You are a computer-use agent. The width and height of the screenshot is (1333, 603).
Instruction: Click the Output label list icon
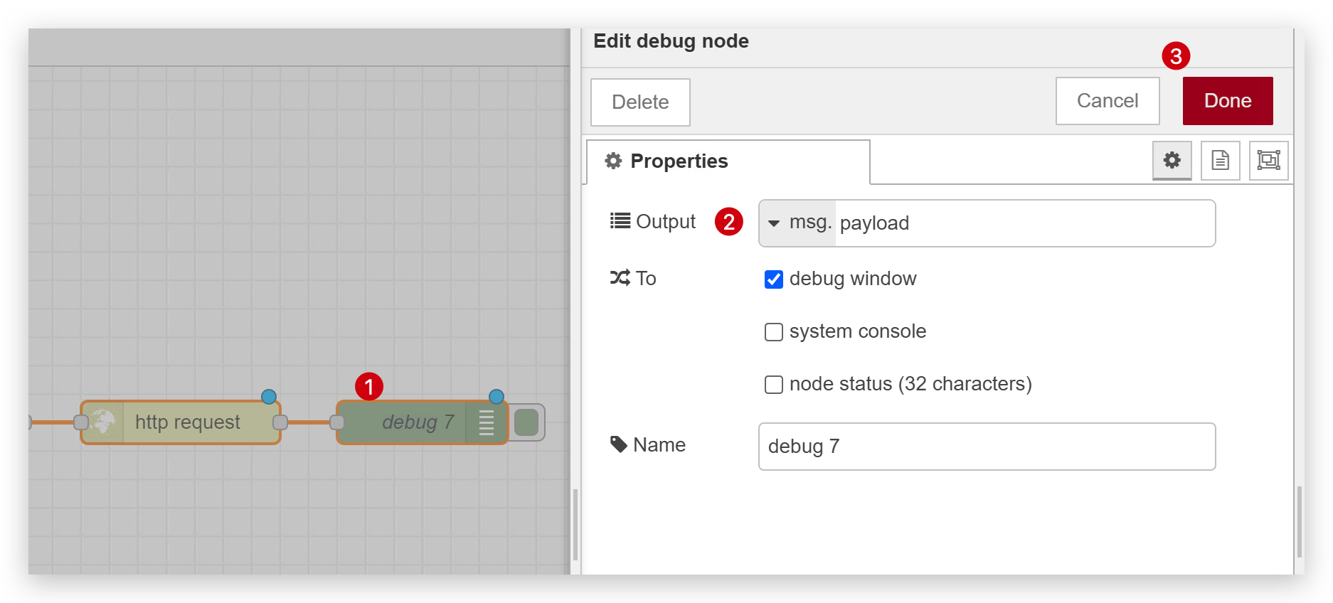(620, 221)
